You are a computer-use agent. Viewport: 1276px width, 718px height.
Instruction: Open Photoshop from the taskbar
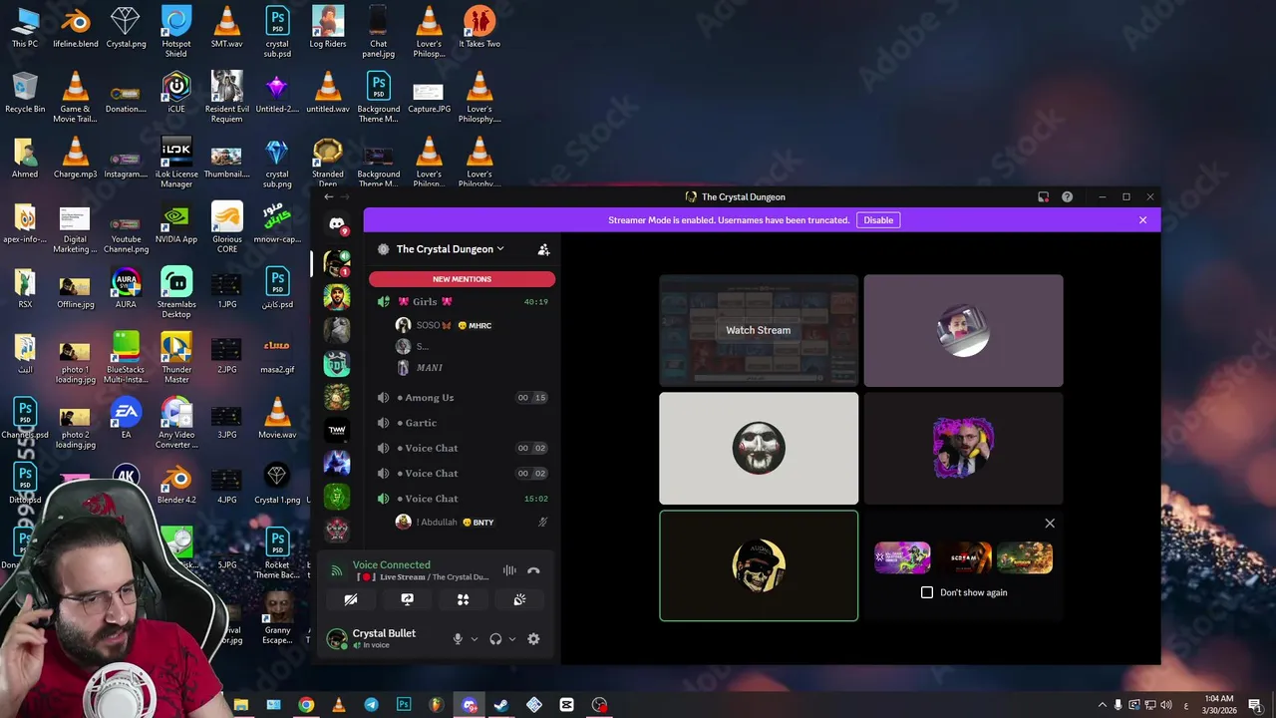(x=404, y=705)
